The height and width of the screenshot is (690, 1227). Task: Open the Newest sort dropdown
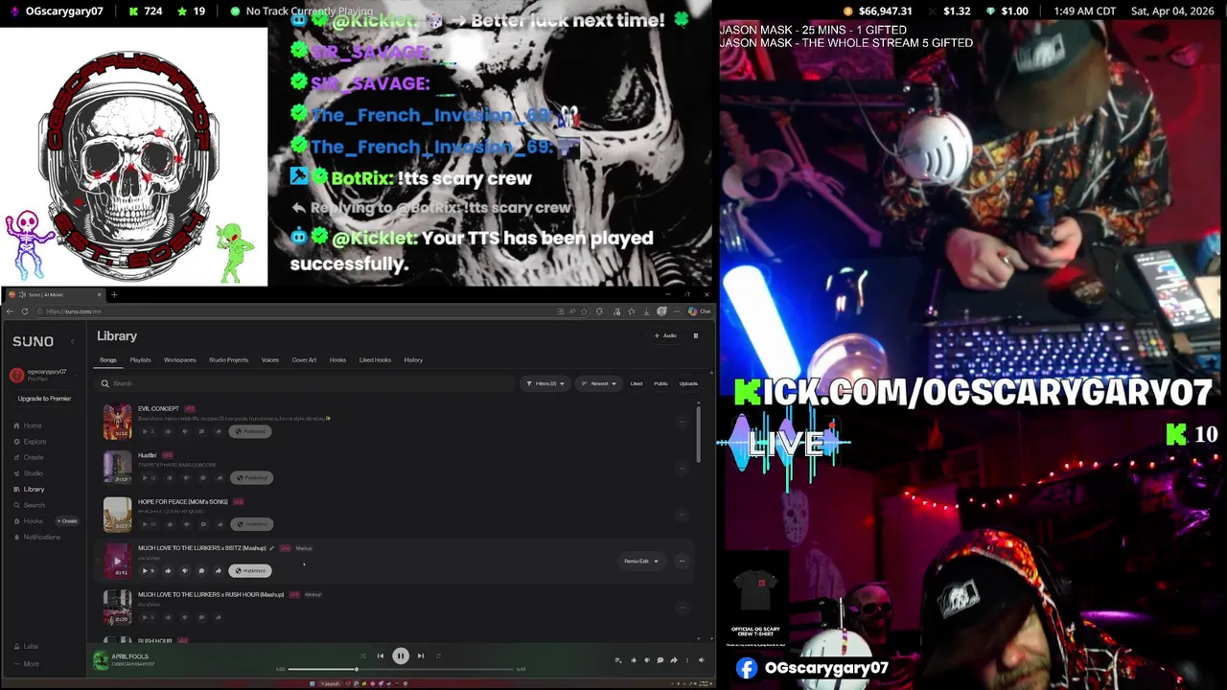[599, 383]
